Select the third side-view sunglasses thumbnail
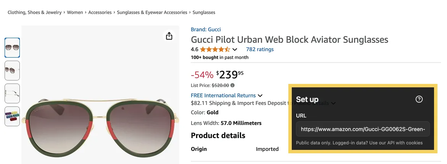447x164 pixels. click(x=12, y=93)
